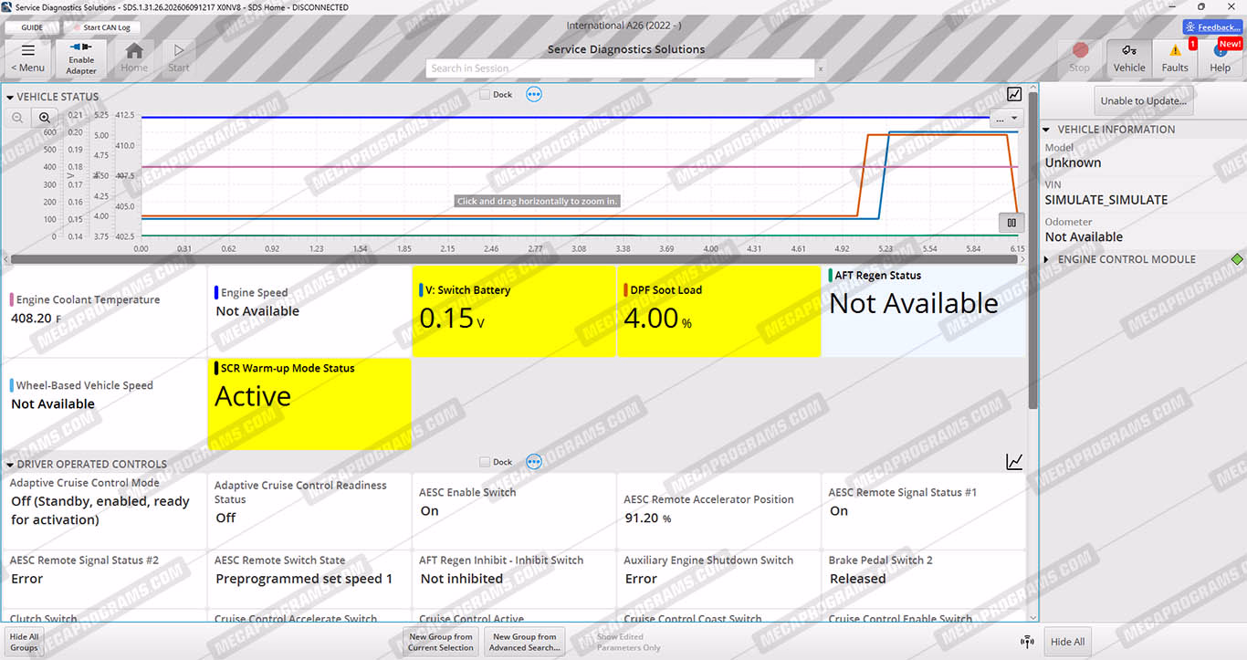Select the V: Switch Battery tile
Screen dimensions: 1247x660
coord(513,311)
